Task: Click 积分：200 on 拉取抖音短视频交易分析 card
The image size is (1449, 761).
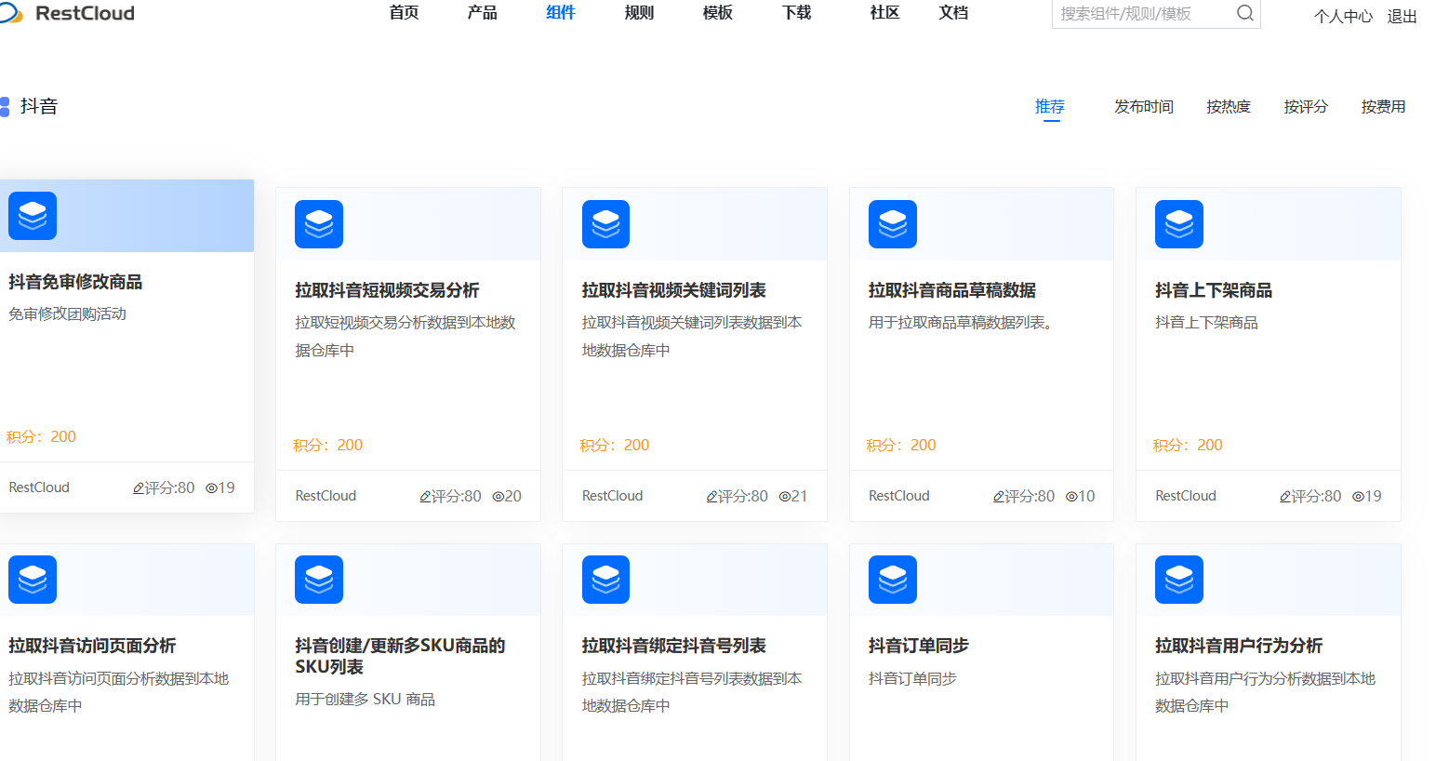Action: tap(327, 445)
